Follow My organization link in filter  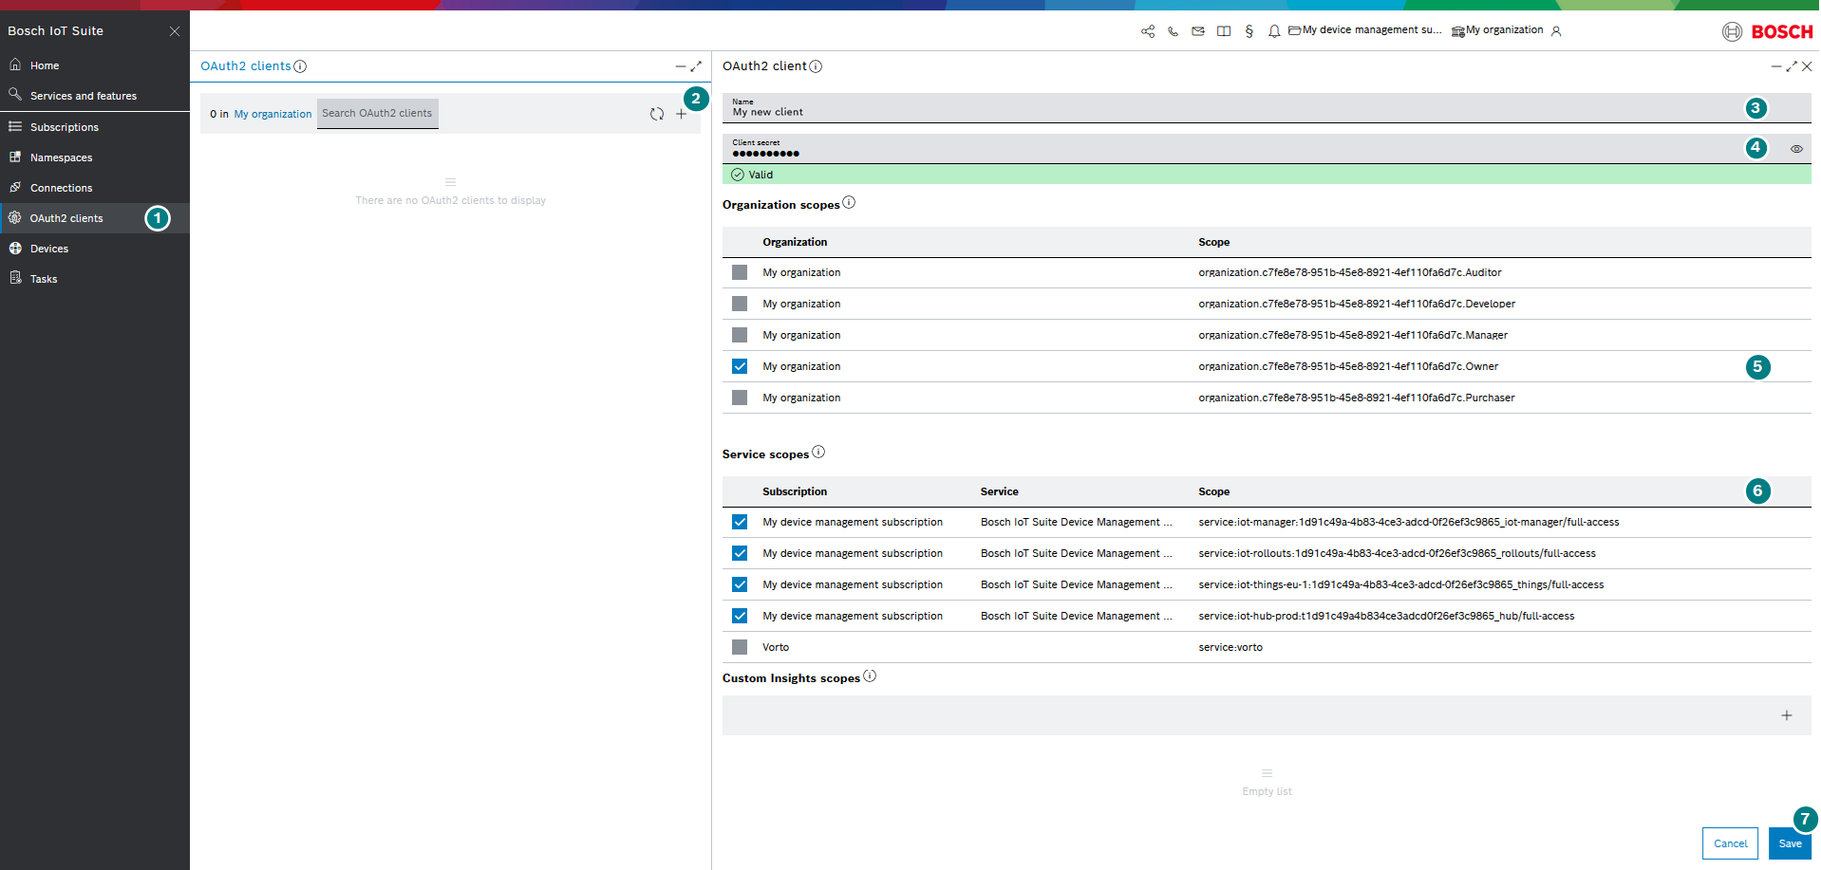tap(272, 114)
